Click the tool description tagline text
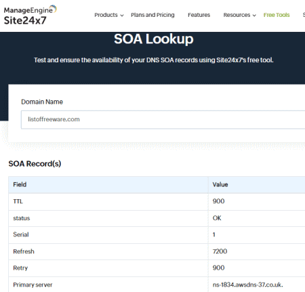 (x=154, y=60)
